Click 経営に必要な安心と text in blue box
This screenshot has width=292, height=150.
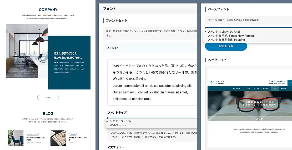click(x=65, y=53)
